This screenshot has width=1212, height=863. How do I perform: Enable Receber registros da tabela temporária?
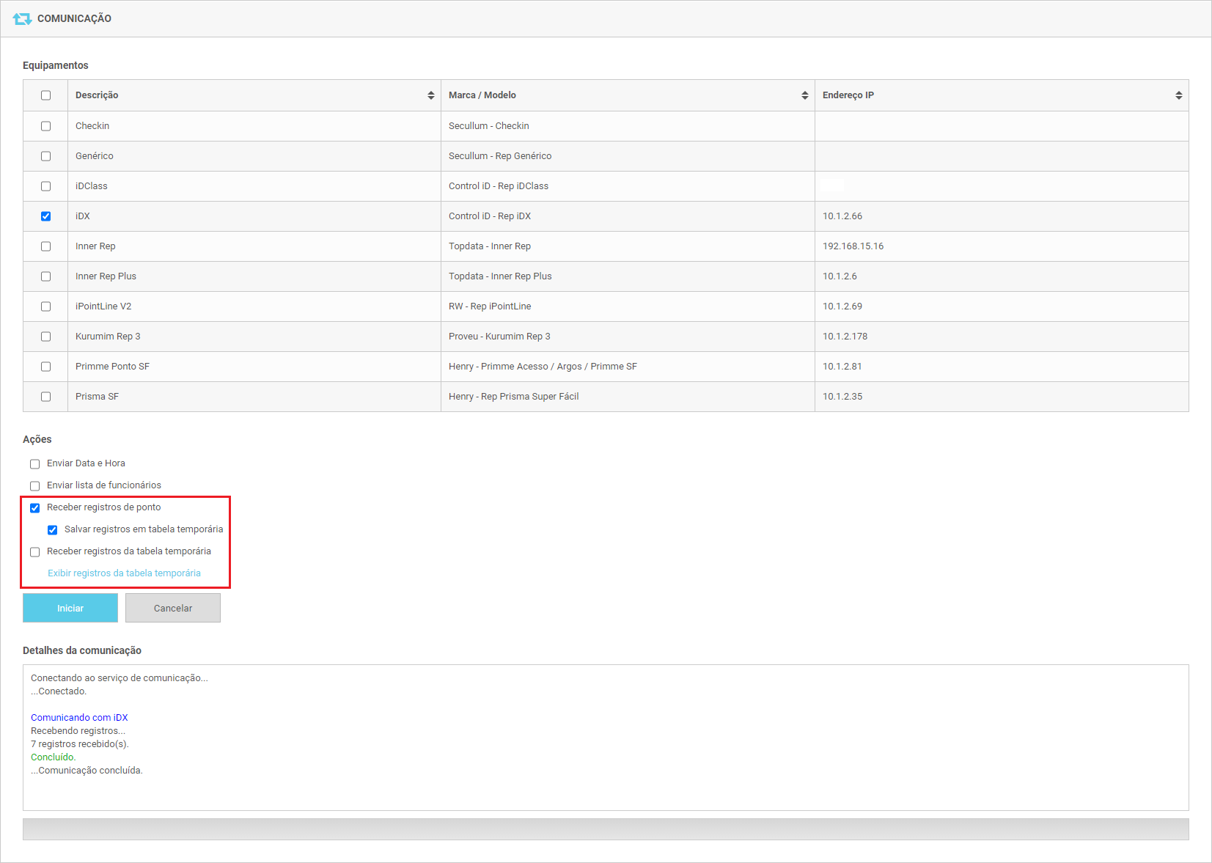34,552
